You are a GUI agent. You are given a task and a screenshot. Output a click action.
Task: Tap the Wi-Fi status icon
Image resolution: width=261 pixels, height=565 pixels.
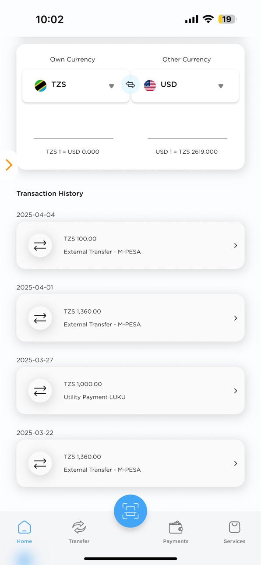[x=208, y=19]
